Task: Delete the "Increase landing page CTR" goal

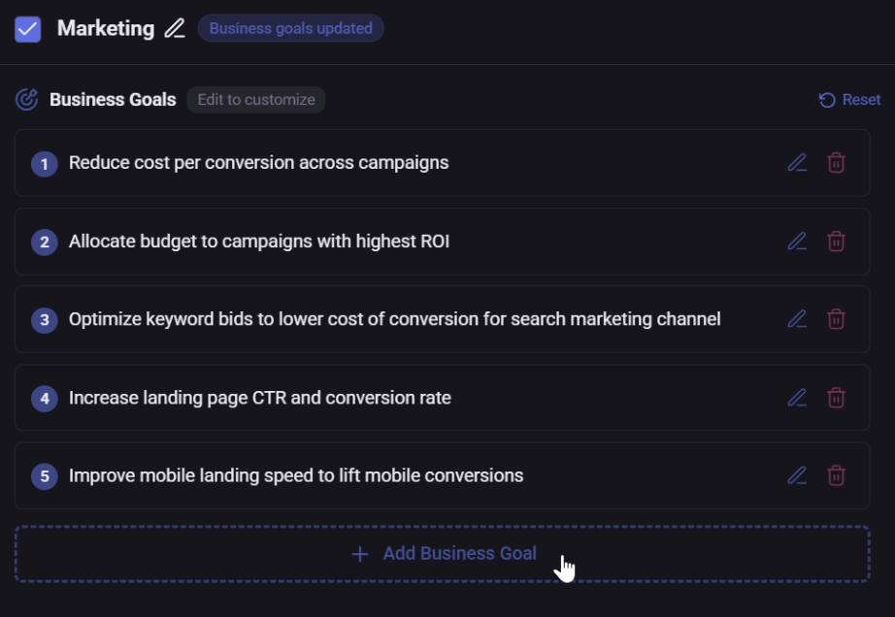Action: coord(836,397)
